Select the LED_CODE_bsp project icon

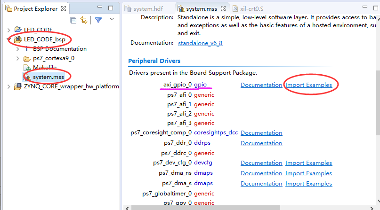pos(18,39)
